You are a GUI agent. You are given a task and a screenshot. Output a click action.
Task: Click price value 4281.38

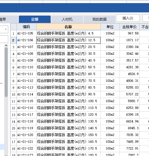(133, 67)
